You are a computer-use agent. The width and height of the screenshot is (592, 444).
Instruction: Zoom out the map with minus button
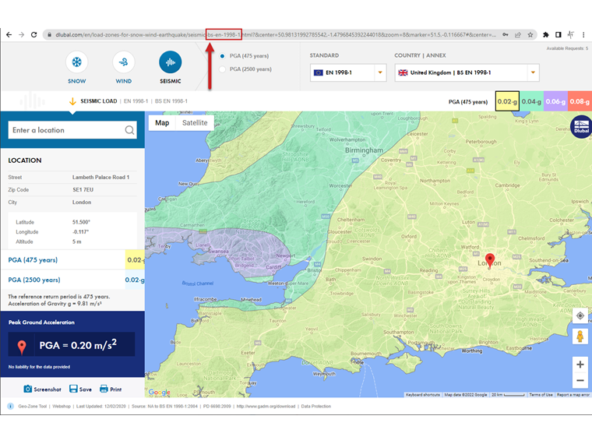(x=580, y=380)
